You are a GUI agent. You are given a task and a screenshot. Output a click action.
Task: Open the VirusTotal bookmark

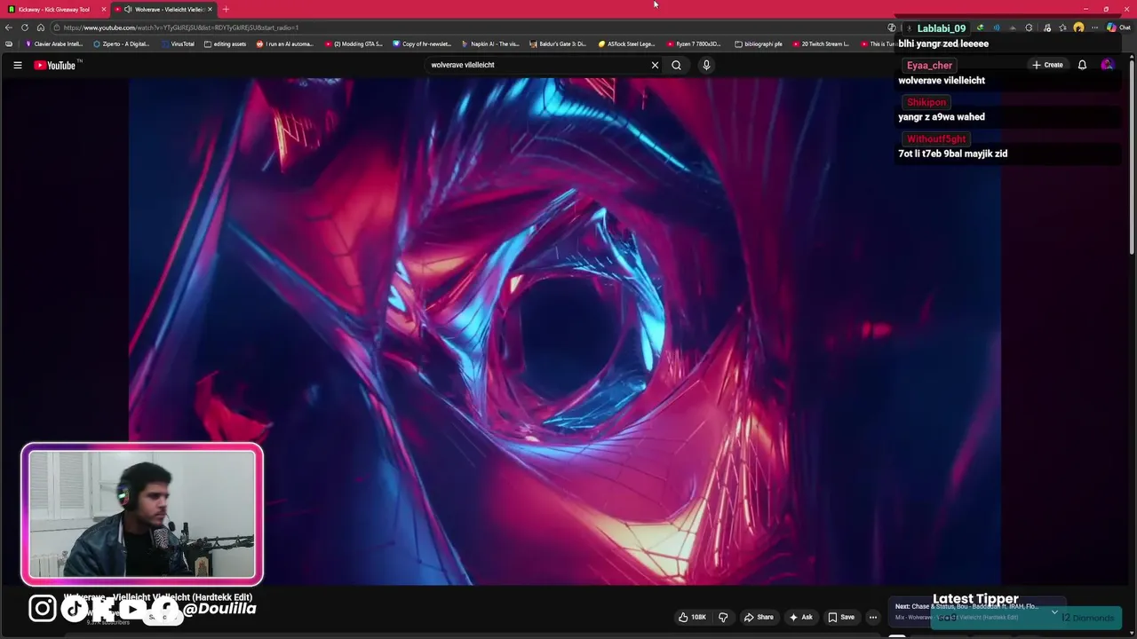pyautogui.click(x=178, y=43)
